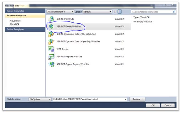181x113 pixels.
Task: Open Online Templates section
Action: (x=25, y=30)
